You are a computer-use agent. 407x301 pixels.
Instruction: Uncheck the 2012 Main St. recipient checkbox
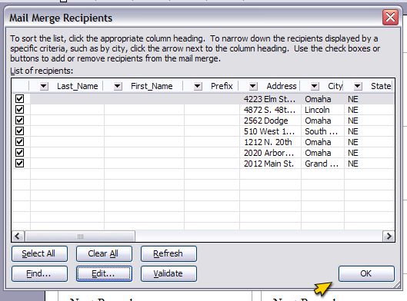coord(19,164)
